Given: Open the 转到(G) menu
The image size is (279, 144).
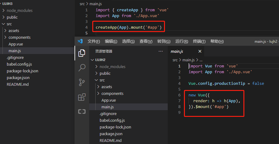Looking at the screenshot, I should (x=164, y=41).
